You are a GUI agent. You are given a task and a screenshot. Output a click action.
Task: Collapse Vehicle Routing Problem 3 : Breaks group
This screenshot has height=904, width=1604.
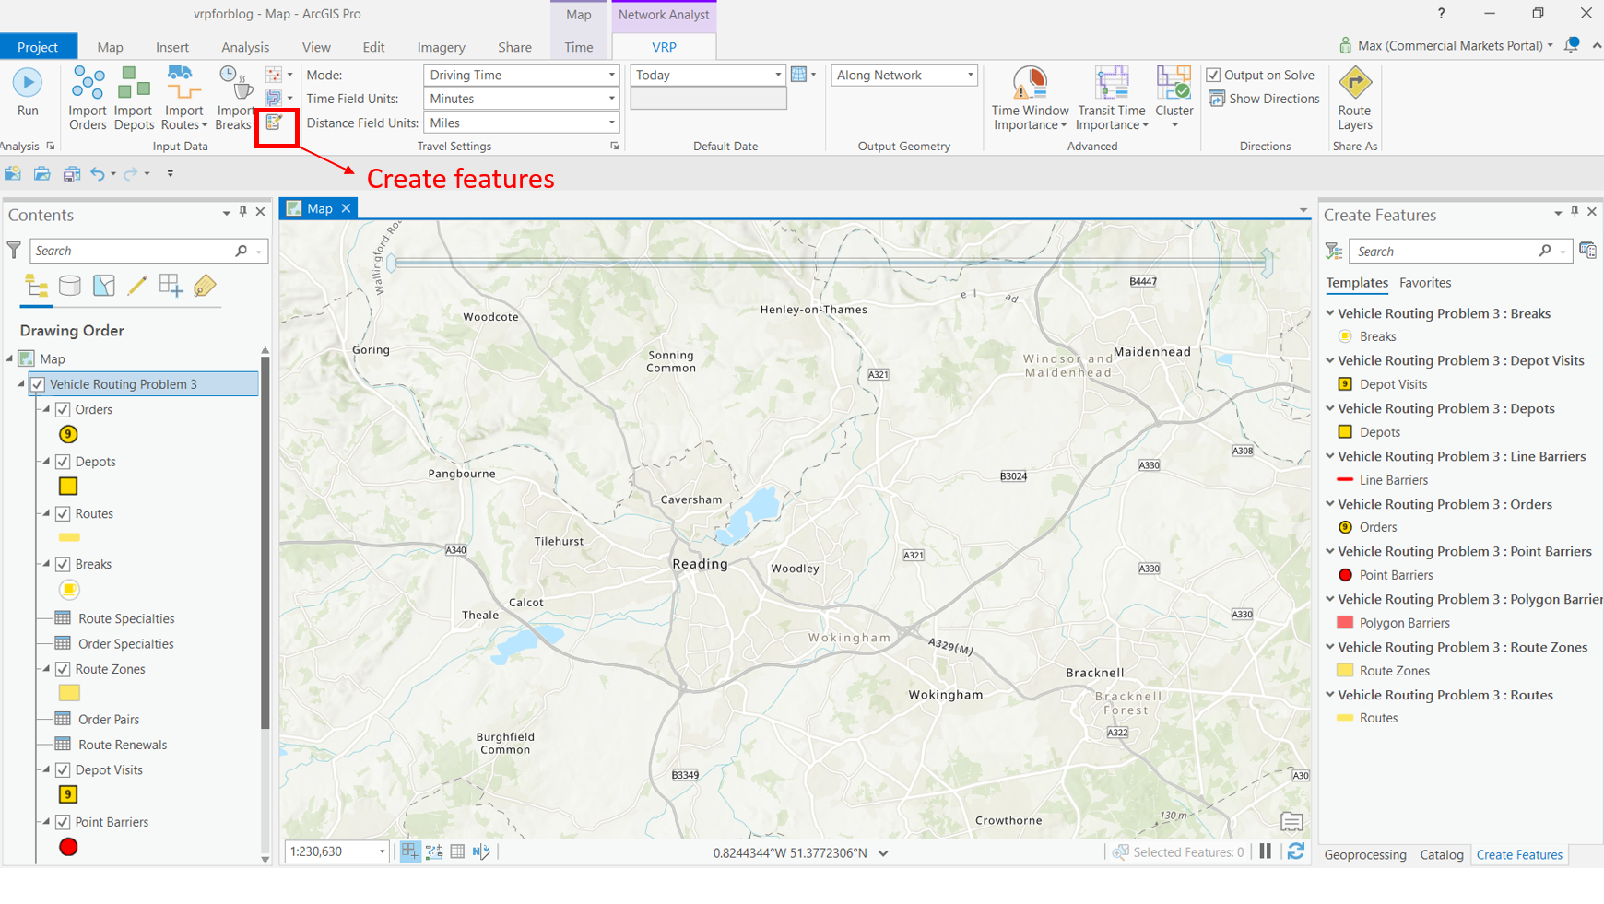[1330, 313]
